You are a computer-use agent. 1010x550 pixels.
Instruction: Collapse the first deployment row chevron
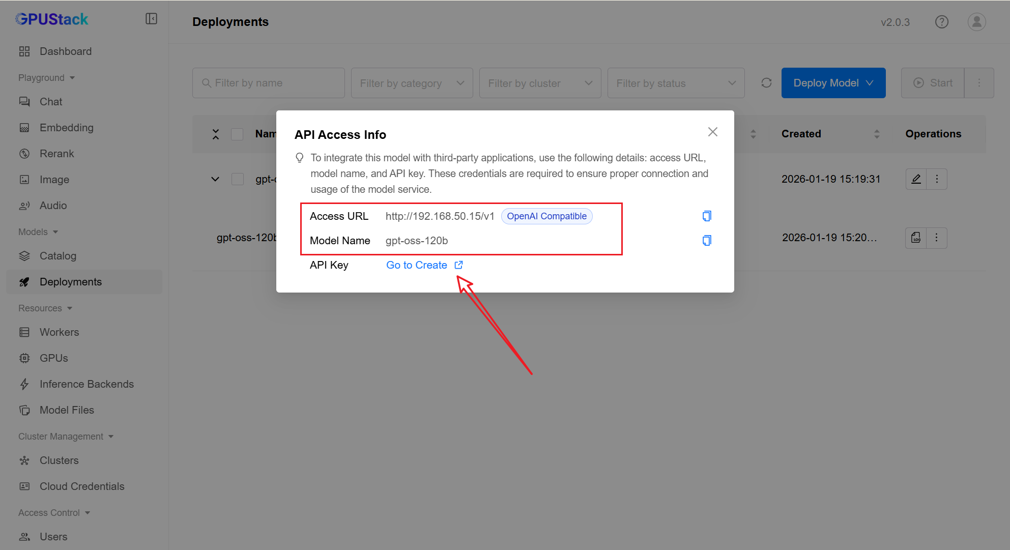(x=215, y=179)
